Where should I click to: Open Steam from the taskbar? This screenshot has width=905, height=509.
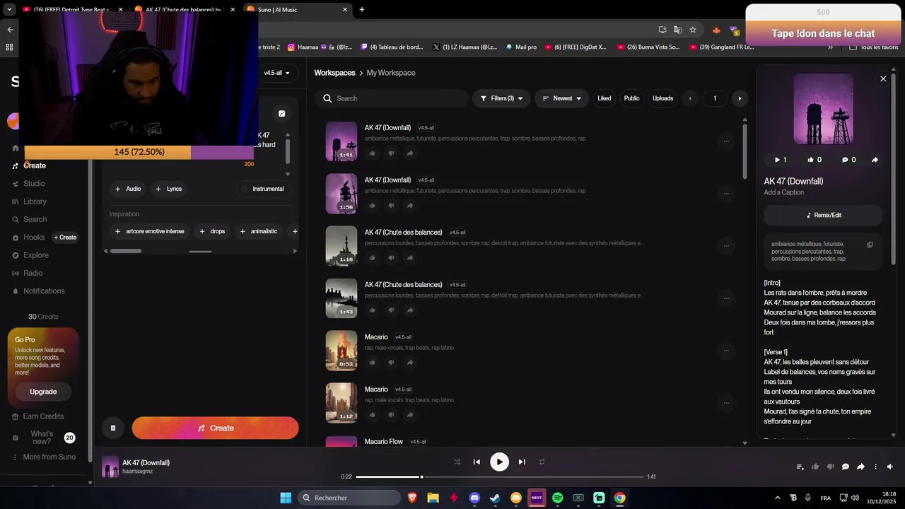click(495, 498)
